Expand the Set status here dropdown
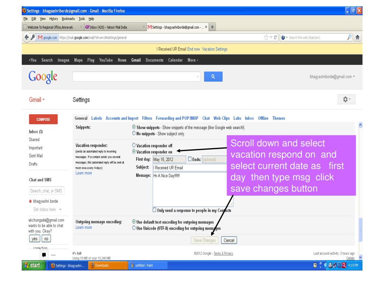Viewport: 378px width, 283px height. click(x=60, y=210)
